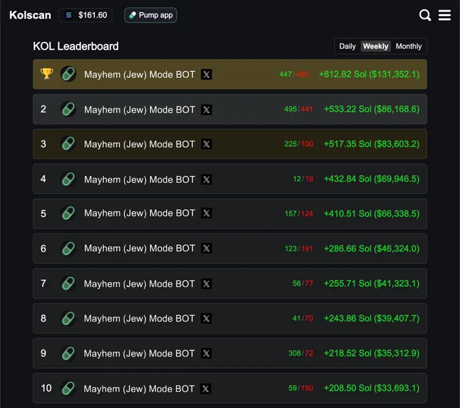Click +517.35 Sol ($83,603.2) profit value
The height and width of the screenshot is (408, 460).
371,144
